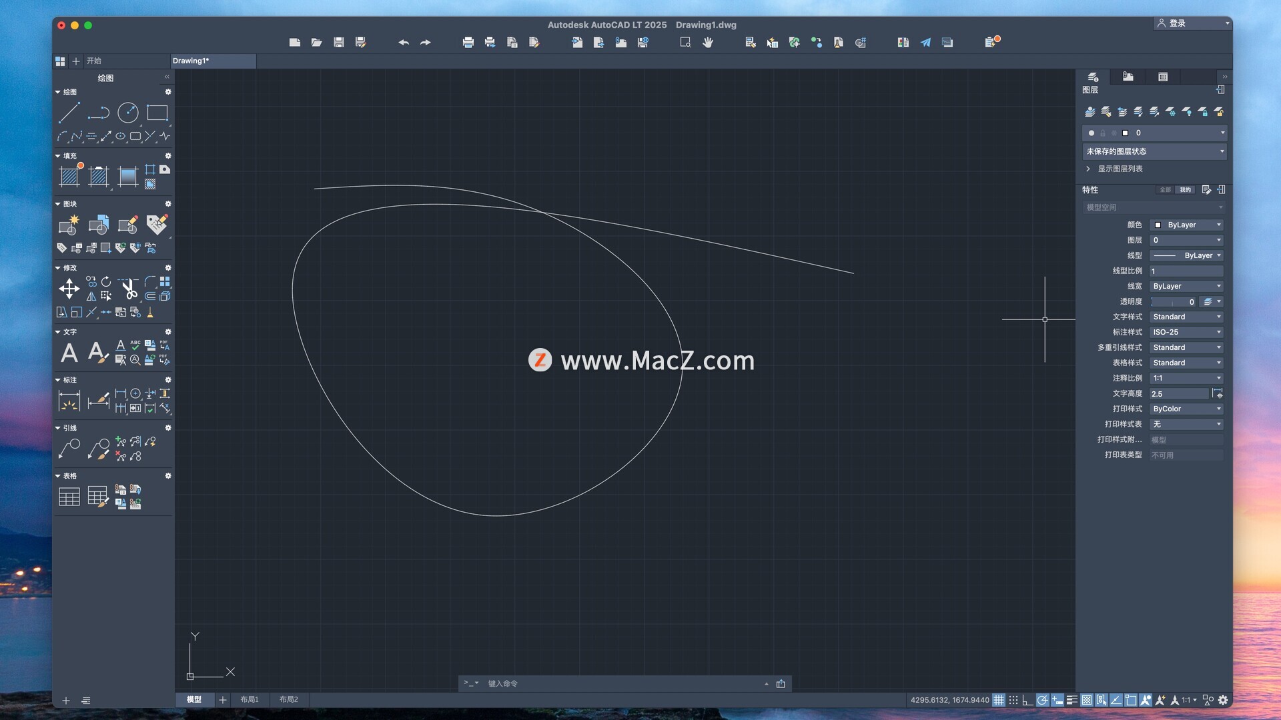
Task: Click the Undo arrow
Action: (404, 42)
